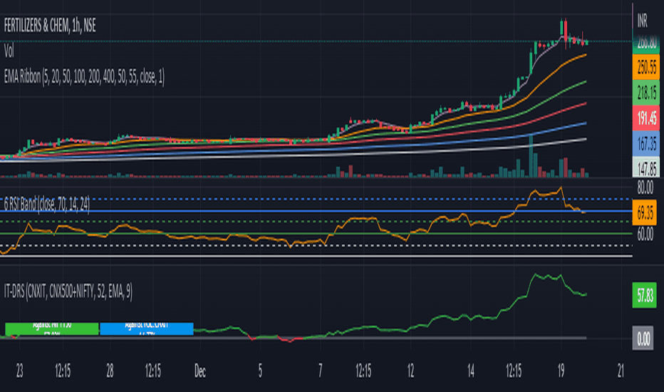Click the blue Against CNXIT label box
The image size is (664, 392).
pos(147,329)
